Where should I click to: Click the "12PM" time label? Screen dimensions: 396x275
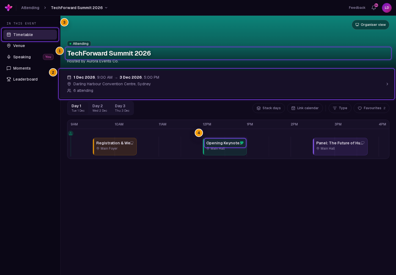(207, 124)
